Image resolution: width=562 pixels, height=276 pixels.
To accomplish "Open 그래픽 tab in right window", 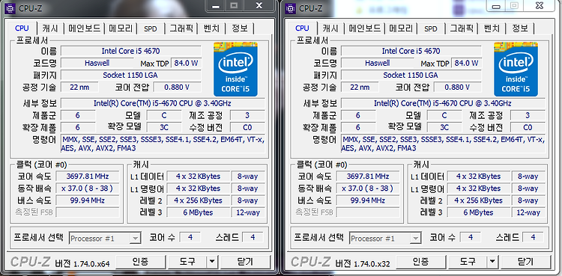I will tap(462, 28).
